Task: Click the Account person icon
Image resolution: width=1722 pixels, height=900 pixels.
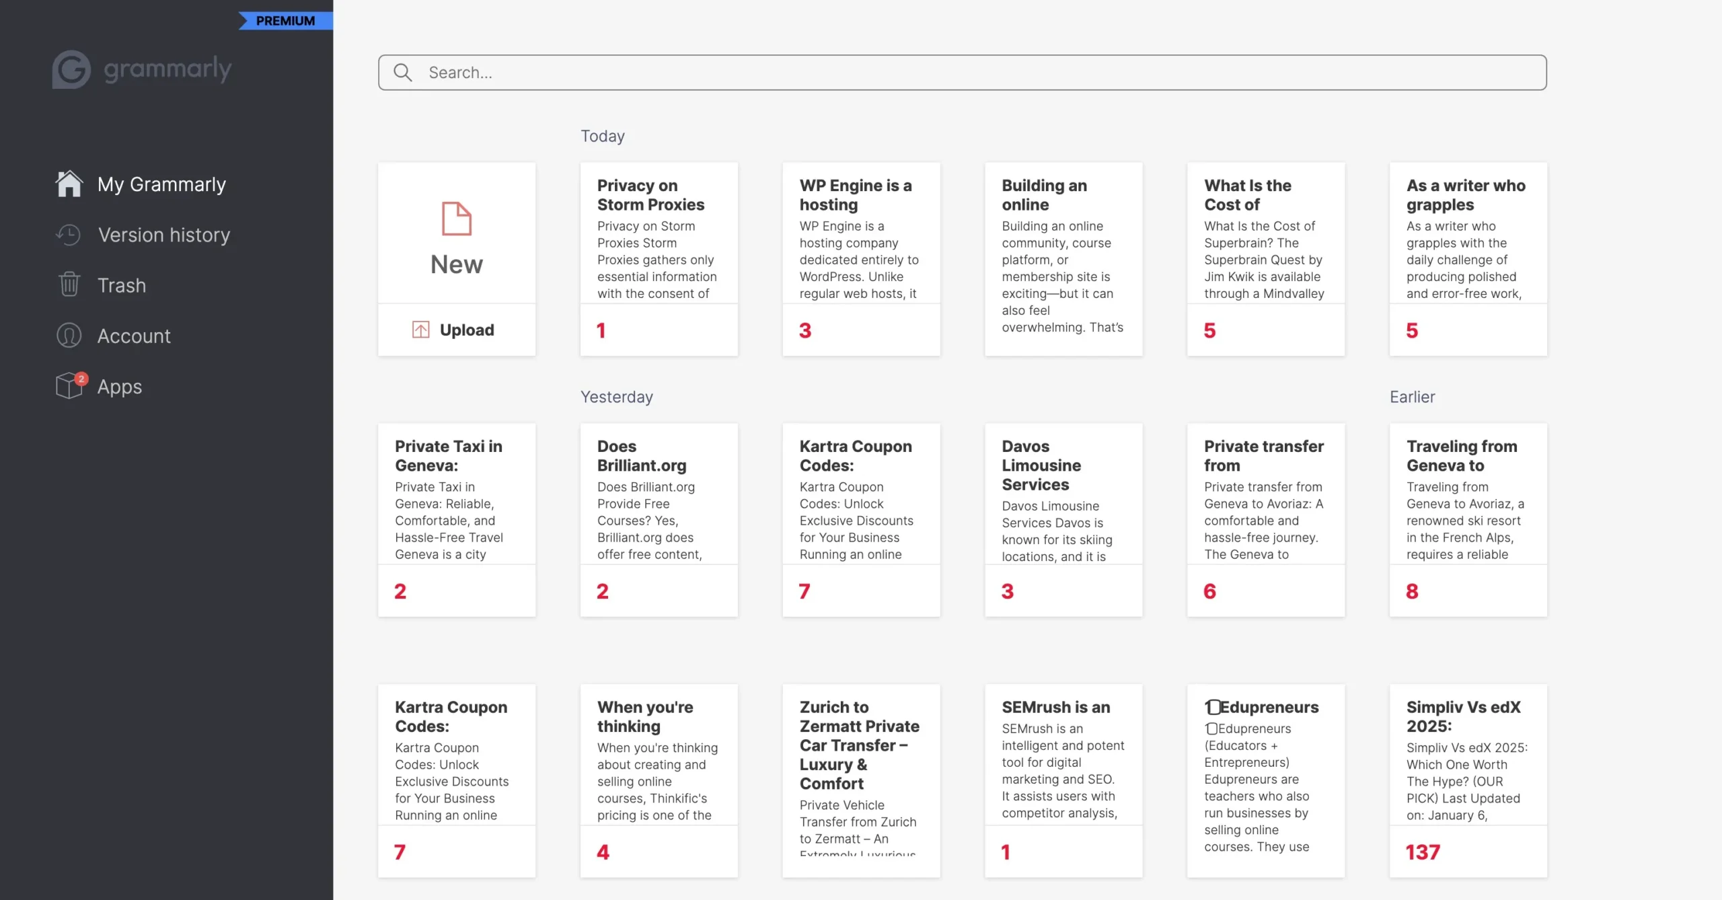Action: (69, 335)
